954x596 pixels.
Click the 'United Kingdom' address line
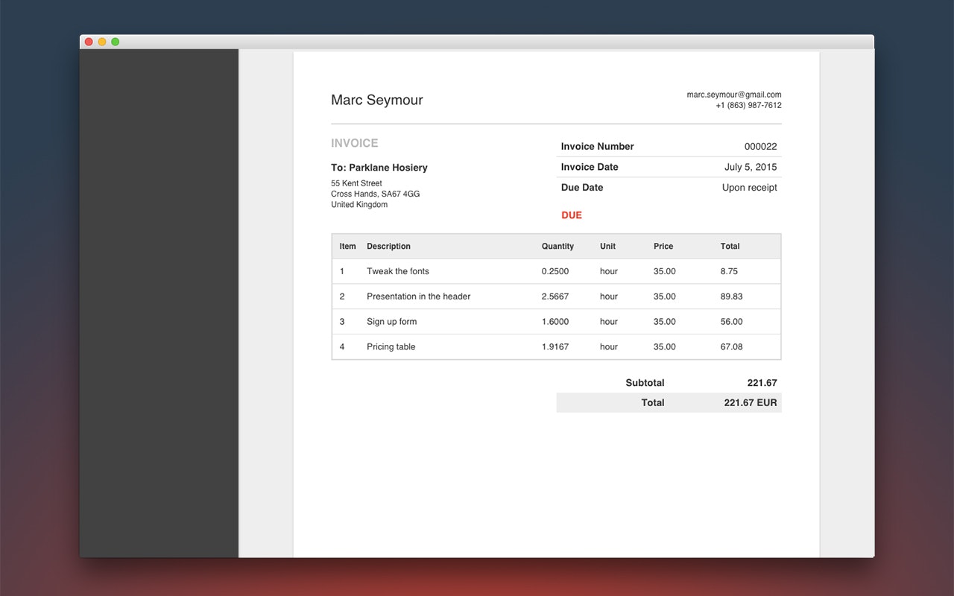tap(359, 205)
